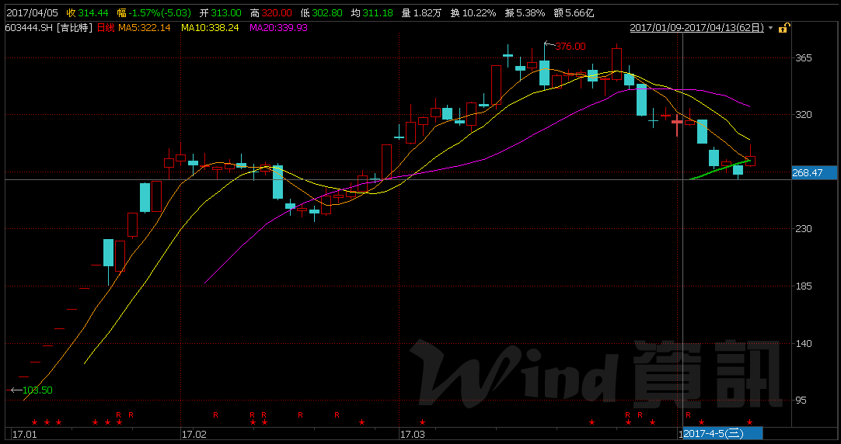The image size is (841, 444).
Task: Select the stock code 603444.SH [吉比特]
Action: coord(49,27)
